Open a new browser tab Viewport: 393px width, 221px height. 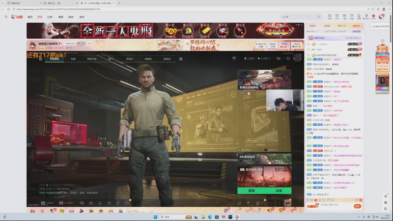(119, 3)
